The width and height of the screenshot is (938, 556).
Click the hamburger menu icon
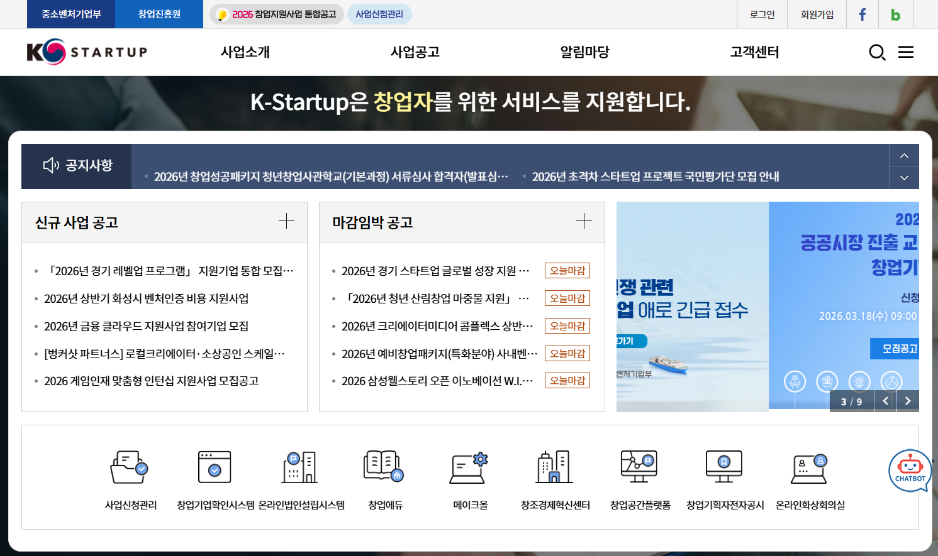click(x=906, y=53)
